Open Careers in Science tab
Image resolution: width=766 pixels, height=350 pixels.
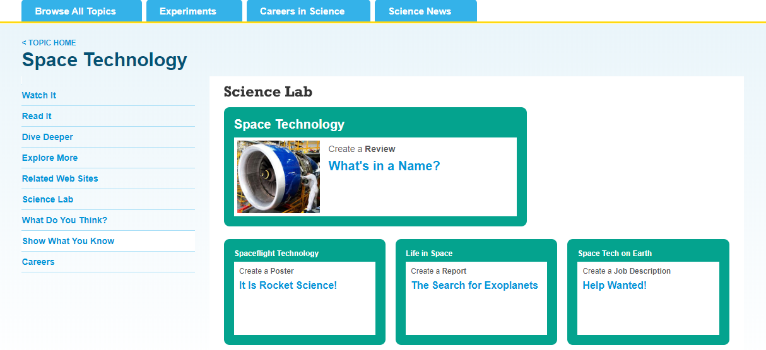[x=309, y=11]
